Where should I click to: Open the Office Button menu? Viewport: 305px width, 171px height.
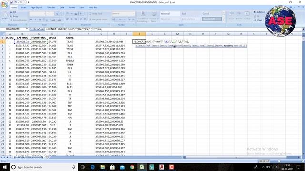point(4,4)
